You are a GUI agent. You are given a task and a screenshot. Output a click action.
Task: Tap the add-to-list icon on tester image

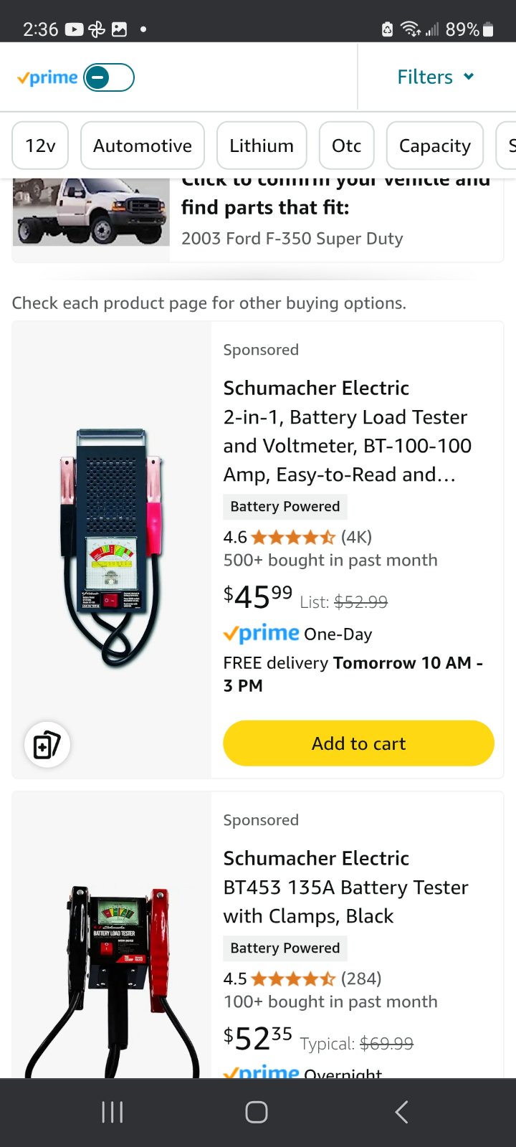(x=47, y=744)
